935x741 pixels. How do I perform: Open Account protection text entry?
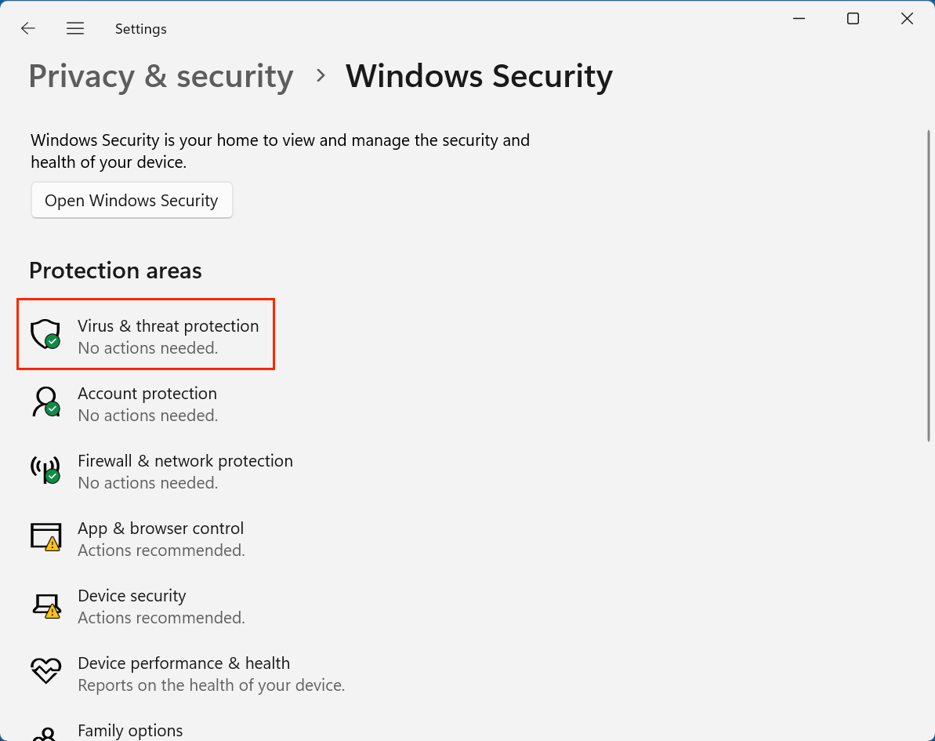pyautogui.click(x=147, y=394)
